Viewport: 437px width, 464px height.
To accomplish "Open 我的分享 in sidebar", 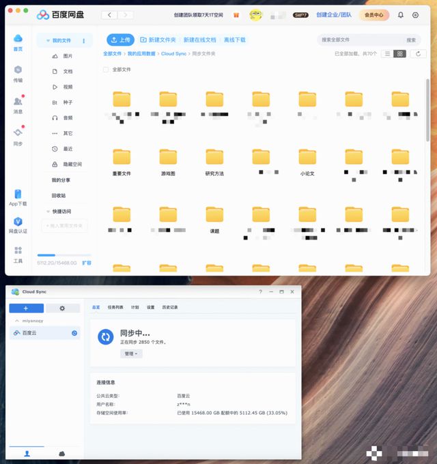I will pyautogui.click(x=61, y=180).
